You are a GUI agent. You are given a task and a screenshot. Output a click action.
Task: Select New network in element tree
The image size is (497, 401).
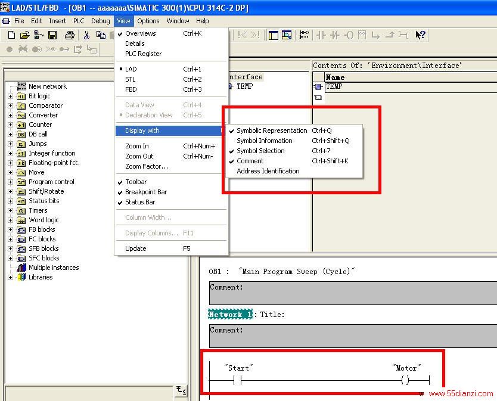(x=48, y=86)
